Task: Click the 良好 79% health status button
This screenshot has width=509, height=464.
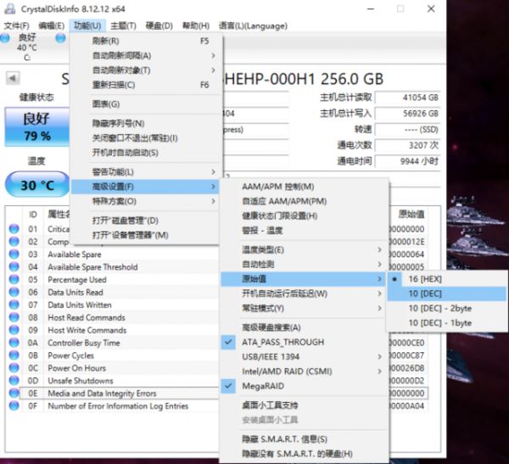Action: pyautogui.click(x=36, y=127)
